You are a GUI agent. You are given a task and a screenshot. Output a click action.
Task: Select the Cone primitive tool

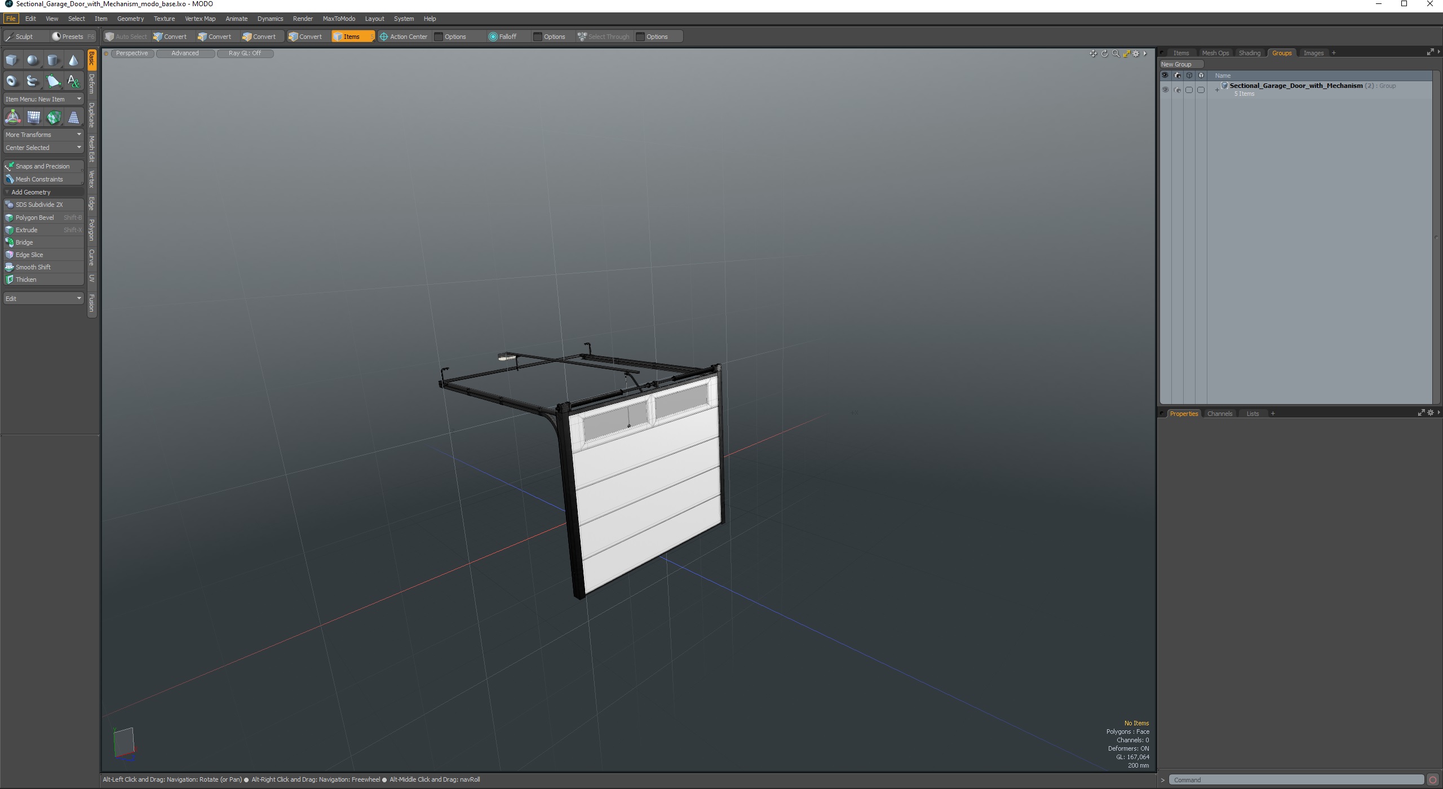coord(73,60)
